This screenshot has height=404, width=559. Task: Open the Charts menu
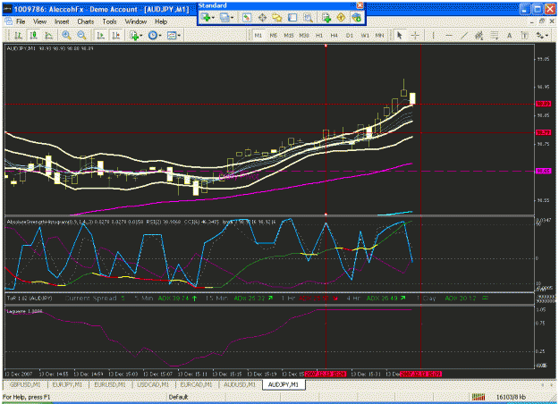click(86, 21)
